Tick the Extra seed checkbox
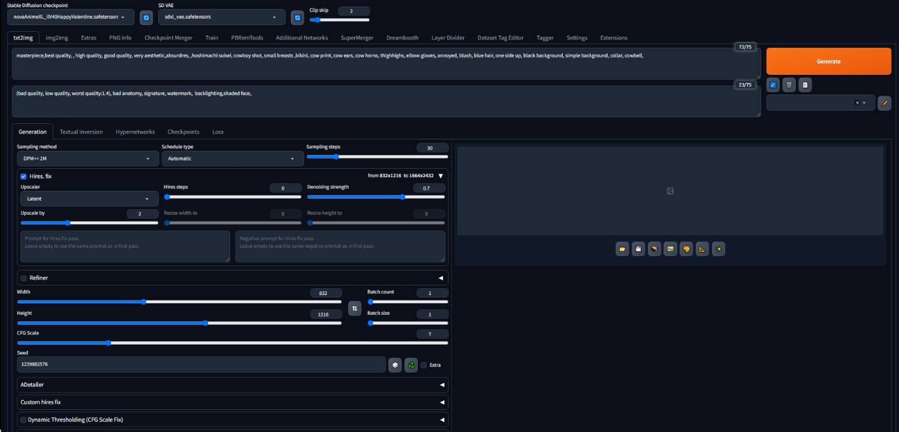This screenshot has width=899, height=432. pos(424,365)
